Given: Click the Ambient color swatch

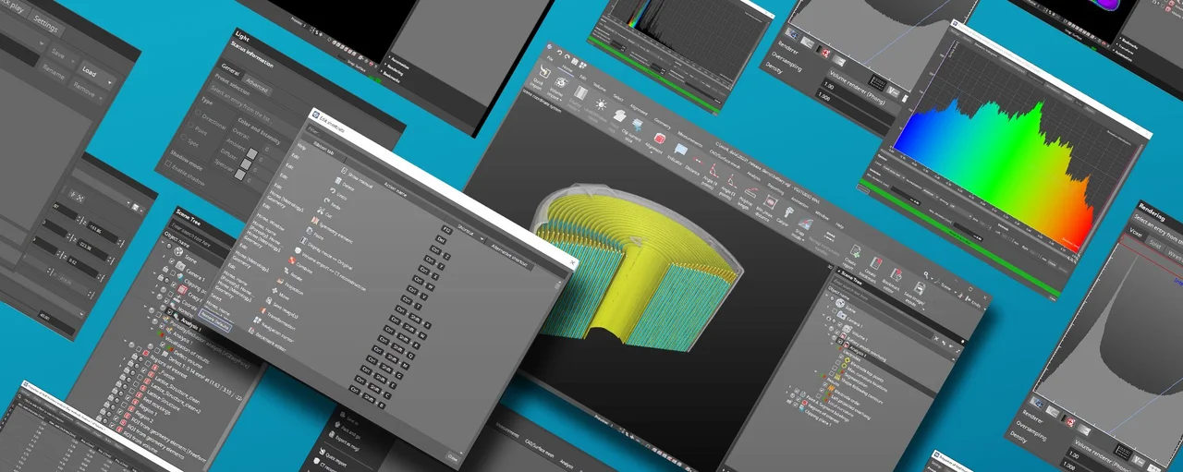Looking at the screenshot, I should pyautogui.click(x=252, y=153).
